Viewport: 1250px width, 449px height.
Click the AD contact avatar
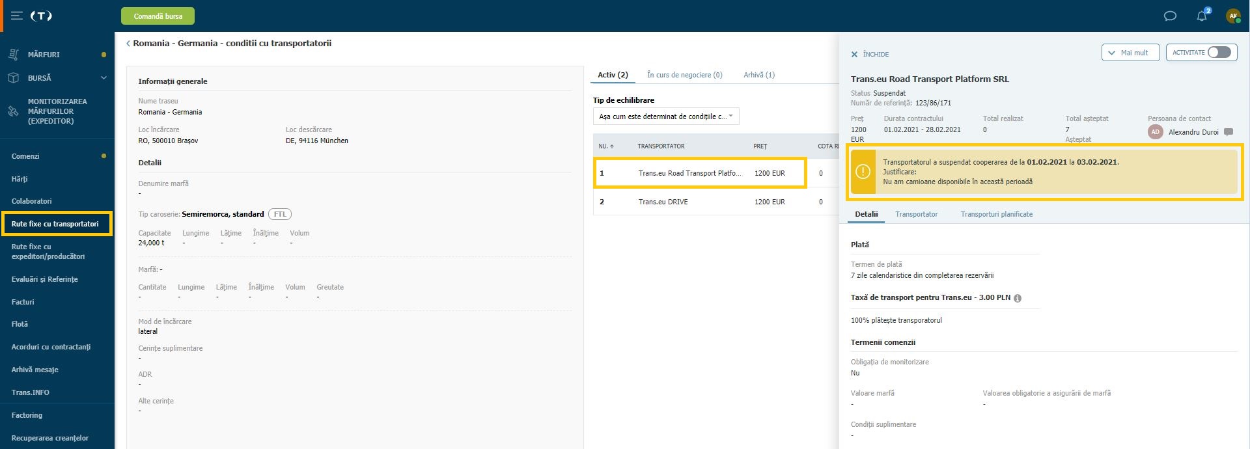[1155, 132]
